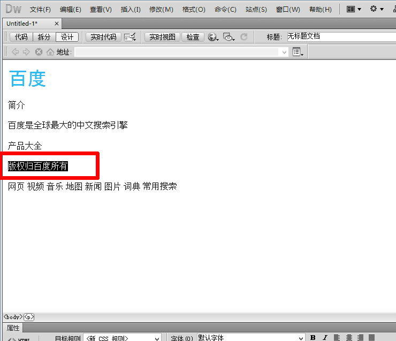Click the Dreamweaver Dw logo
The width and height of the screenshot is (396, 341).
tap(13, 9)
